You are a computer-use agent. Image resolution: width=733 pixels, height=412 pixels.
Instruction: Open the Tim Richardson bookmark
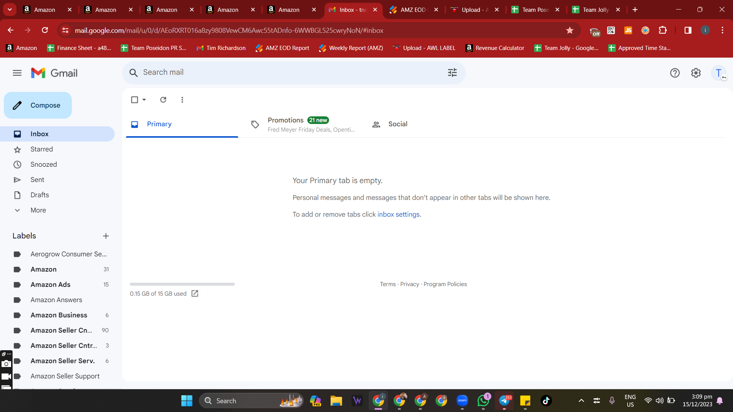pos(221,48)
